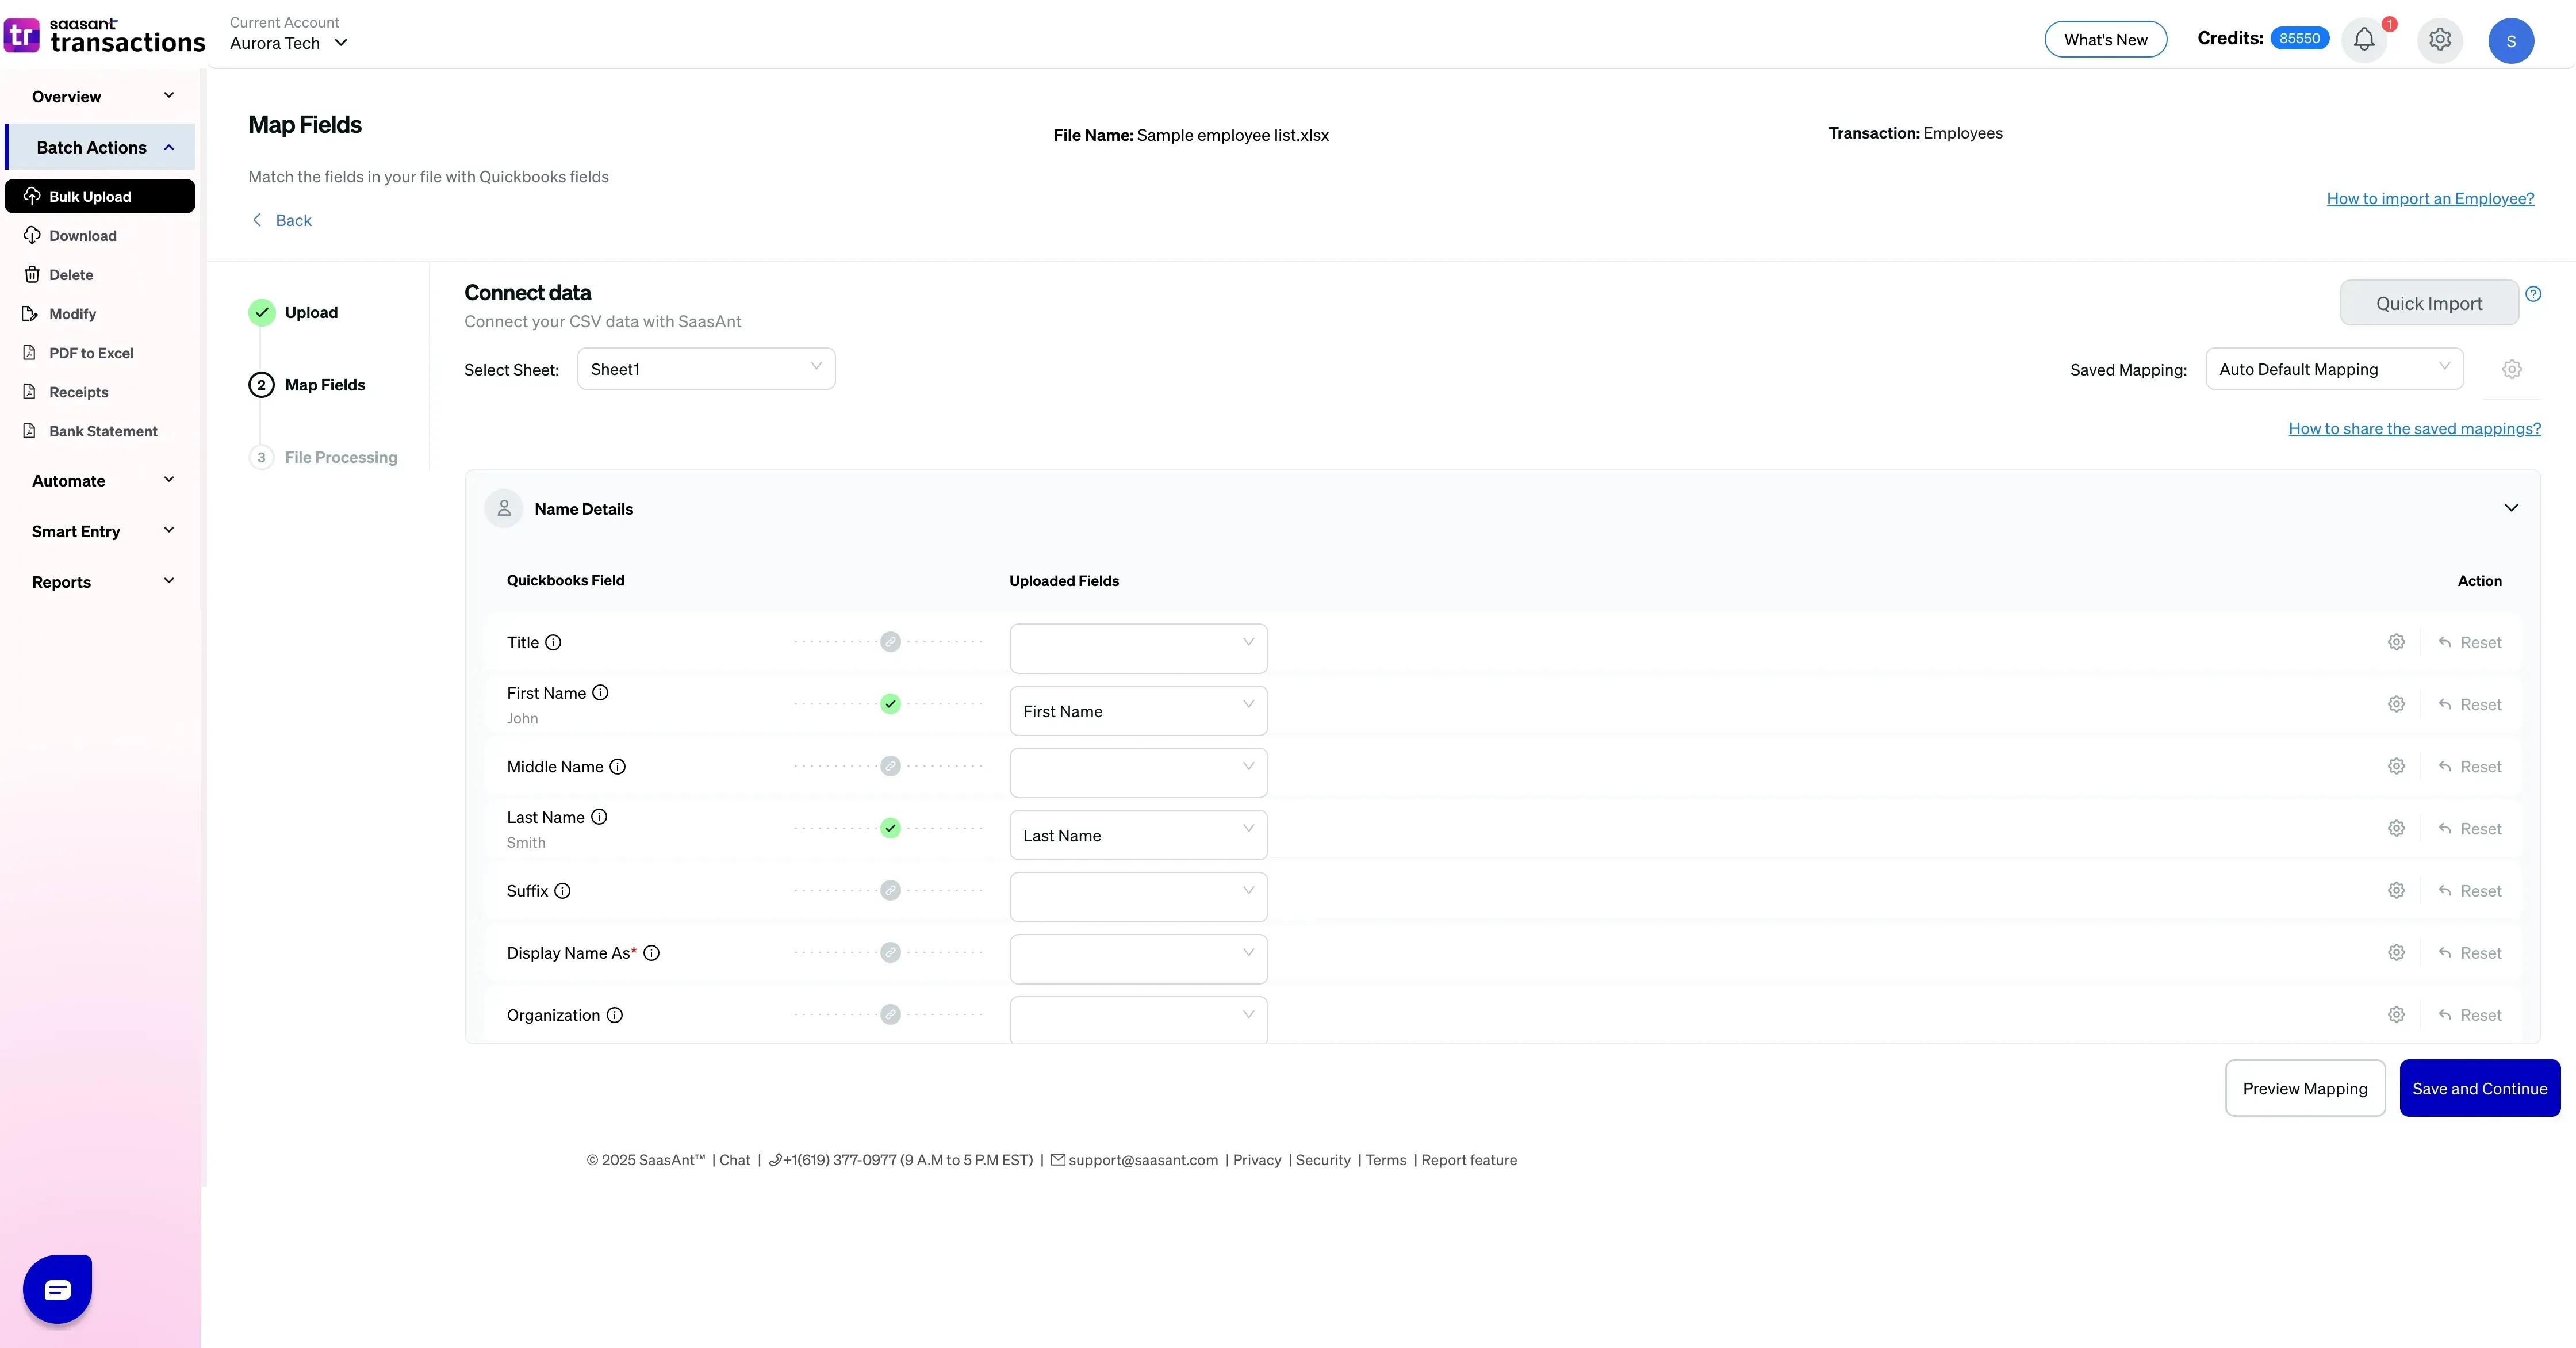2576x1348 pixels.
Task: Expand the Smart Entry menu
Action: point(100,531)
